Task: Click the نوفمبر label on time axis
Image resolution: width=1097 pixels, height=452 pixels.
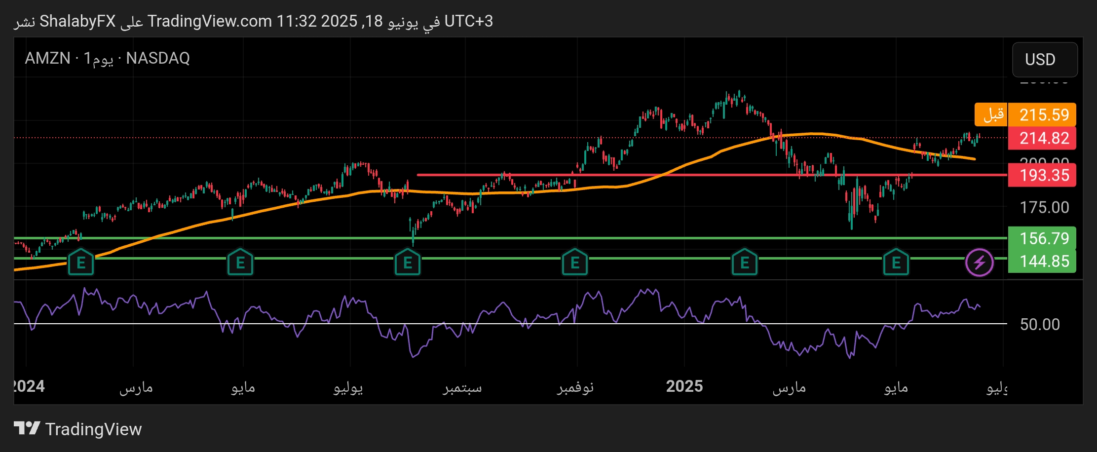Action: click(x=575, y=388)
